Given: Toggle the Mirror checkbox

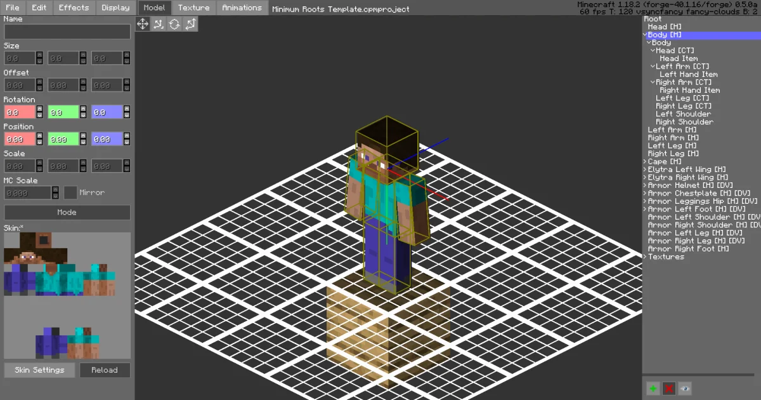Looking at the screenshot, I should tap(70, 192).
